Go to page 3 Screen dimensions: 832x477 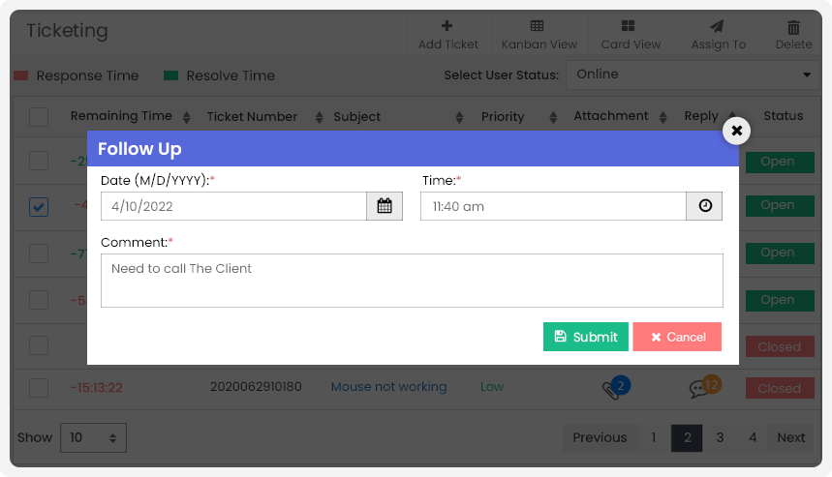click(720, 437)
